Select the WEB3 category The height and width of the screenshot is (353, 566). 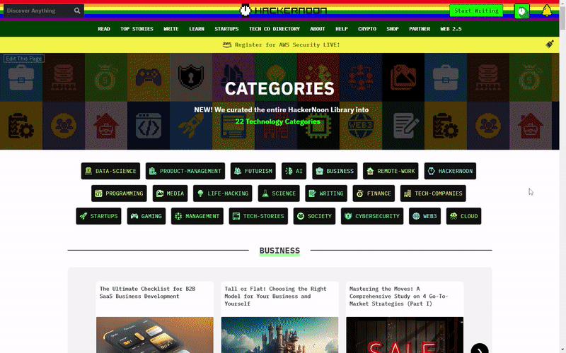(425, 216)
